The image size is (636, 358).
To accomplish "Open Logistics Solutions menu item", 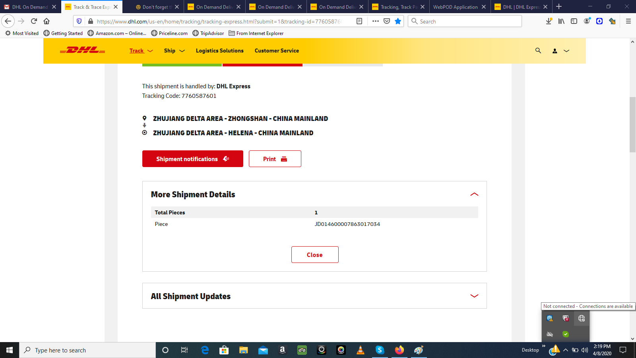I will tap(219, 51).
